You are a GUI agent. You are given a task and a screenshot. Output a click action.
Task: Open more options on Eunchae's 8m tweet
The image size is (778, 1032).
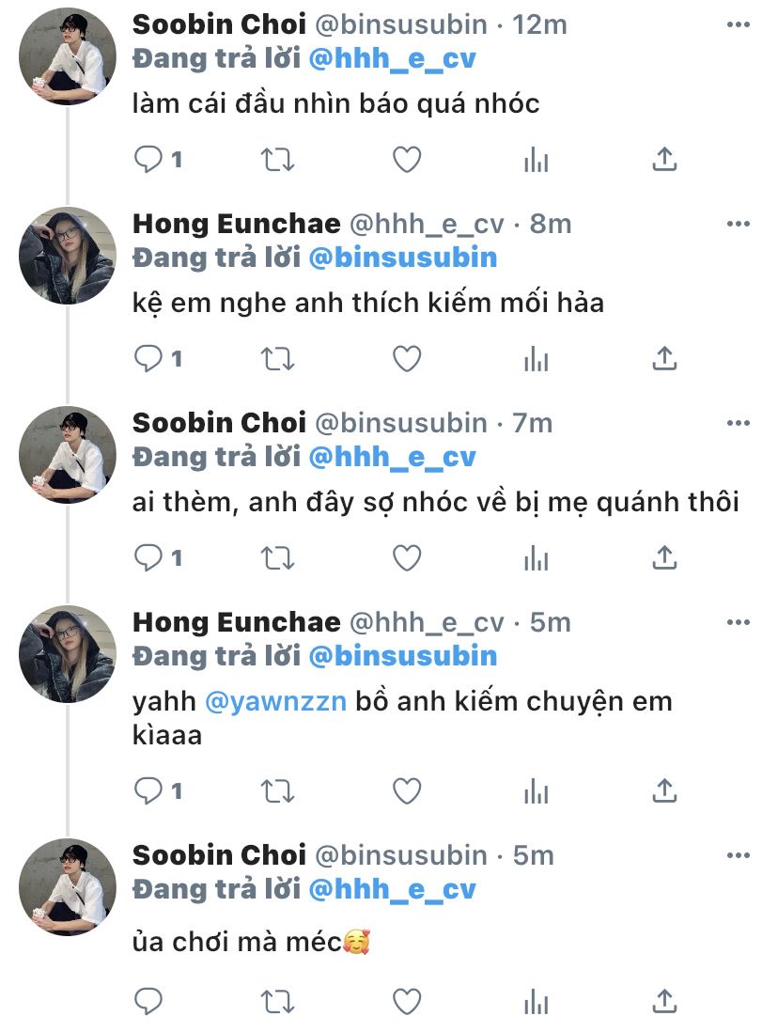pos(739,224)
